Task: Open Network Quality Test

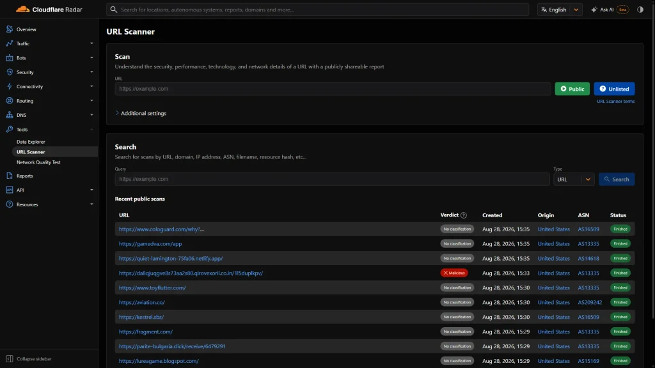Action: 38,162
